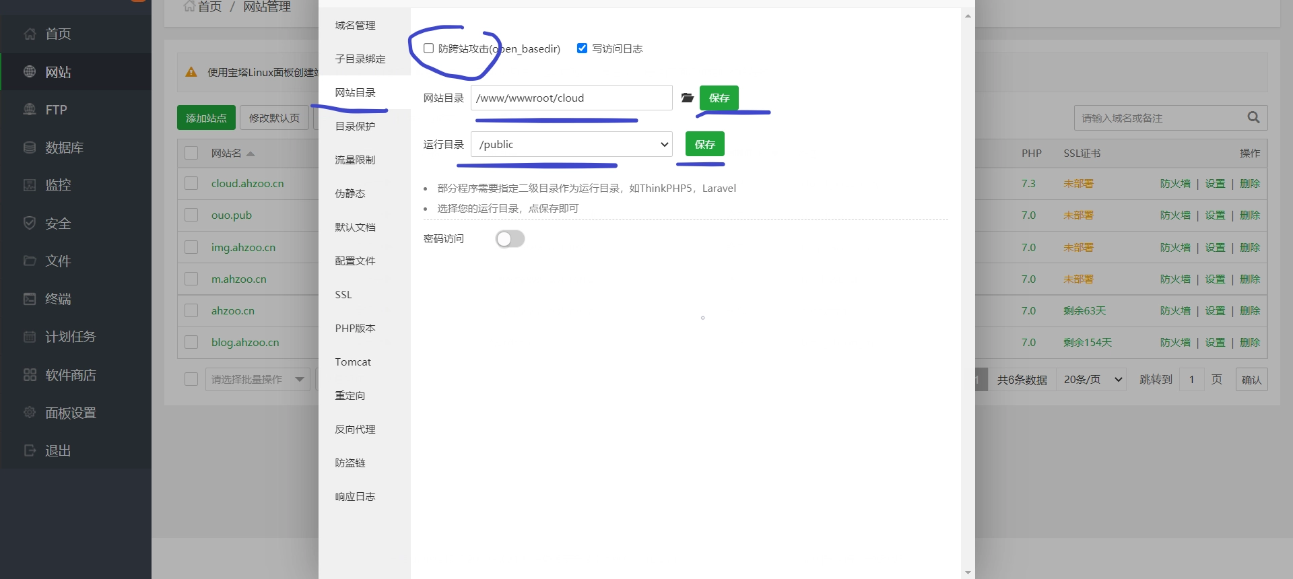Click the 跳转到 page number field
The image size is (1293, 579).
[1191, 379]
